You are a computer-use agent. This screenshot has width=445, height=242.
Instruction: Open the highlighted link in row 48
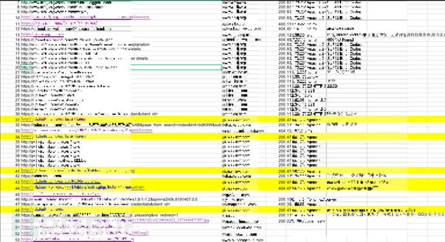coord(43,210)
